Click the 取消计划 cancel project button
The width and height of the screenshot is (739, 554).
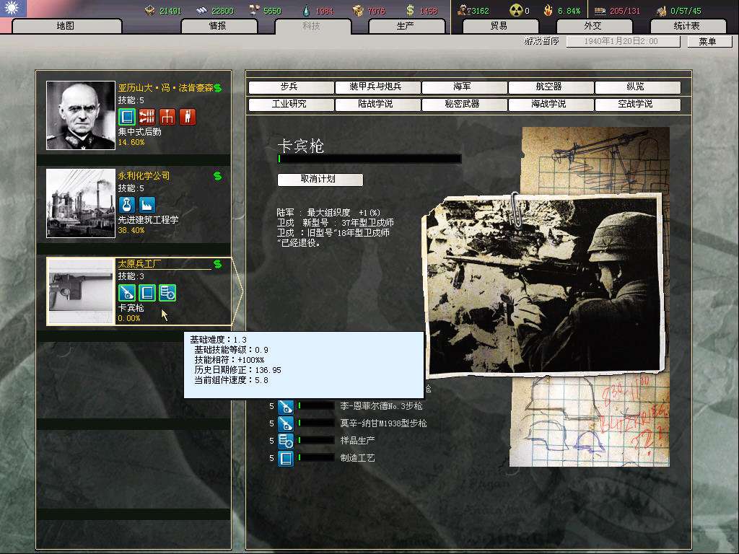click(320, 179)
